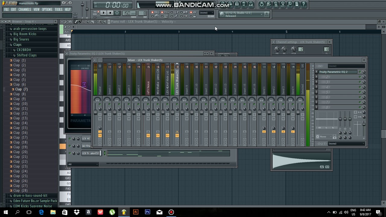
Task: Open Windows search in the taskbar
Action: (17, 212)
